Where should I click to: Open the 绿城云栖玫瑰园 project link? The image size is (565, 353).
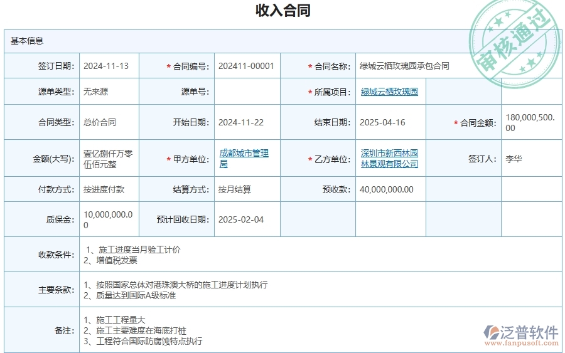pyautogui.click(x=389, y=92)
